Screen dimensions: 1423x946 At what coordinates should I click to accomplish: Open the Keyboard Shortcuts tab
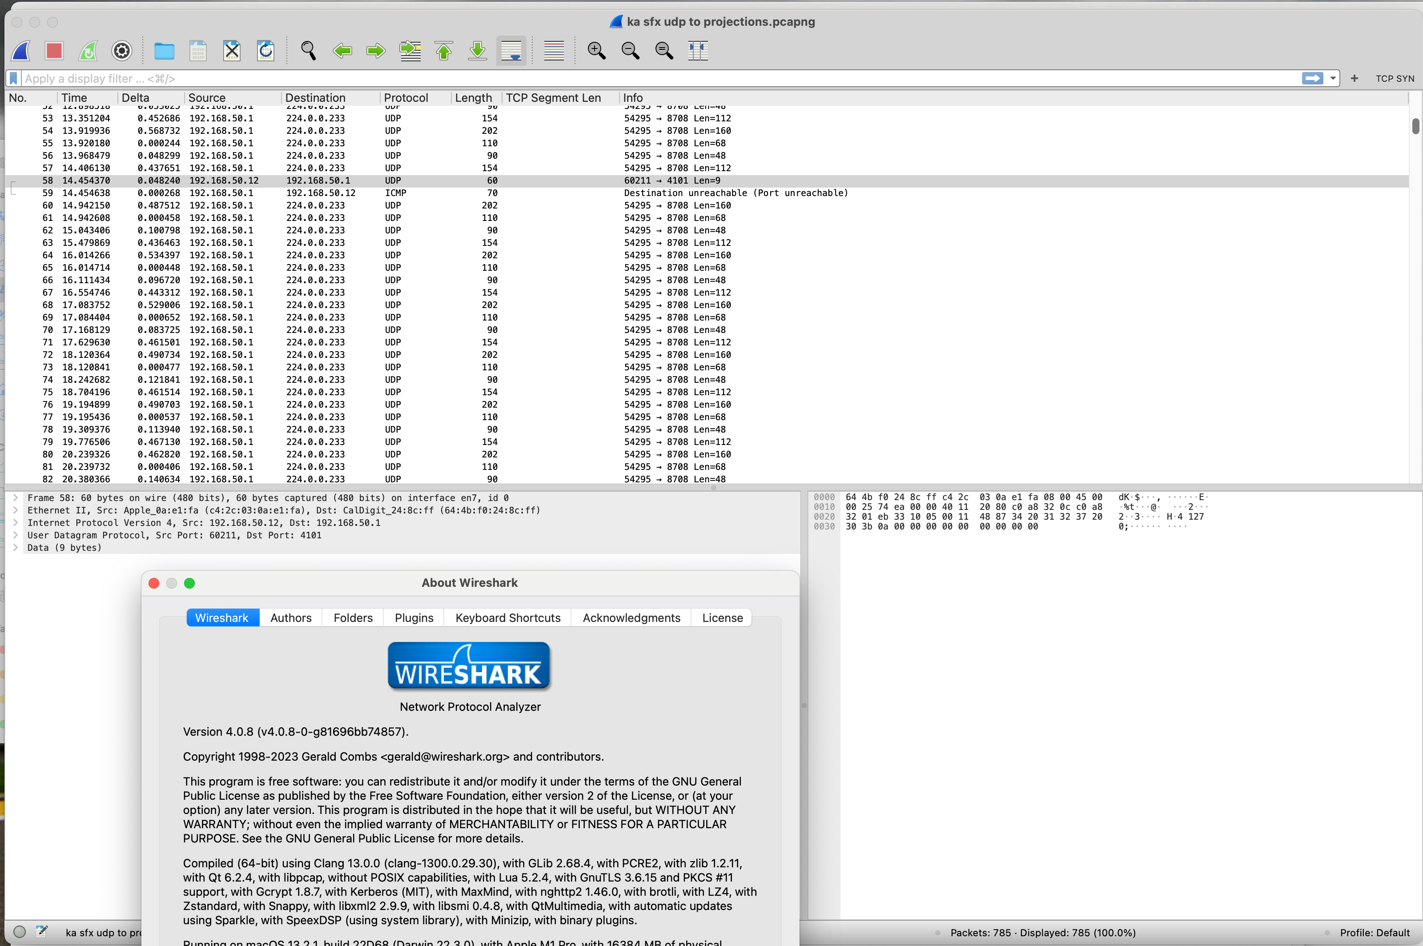point(507,618)
